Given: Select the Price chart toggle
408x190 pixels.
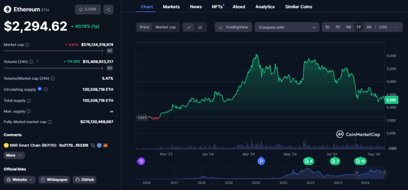Looking at the screenshot, I should pyautogui.click(x=144, y=27).
